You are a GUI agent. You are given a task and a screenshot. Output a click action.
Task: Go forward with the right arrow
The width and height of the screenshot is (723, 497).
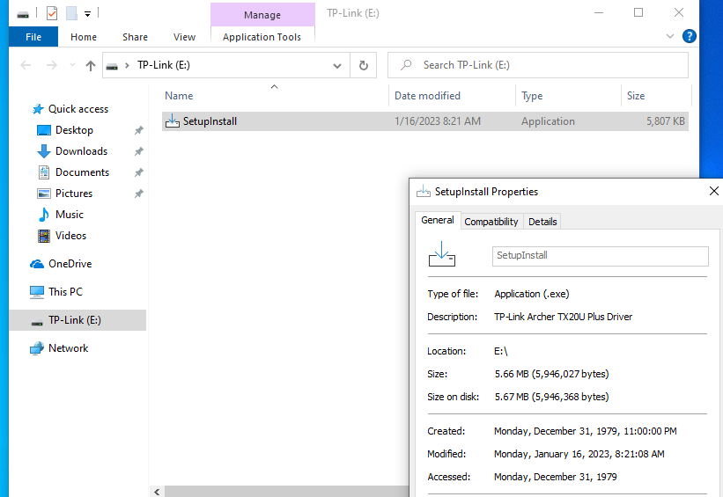tap(52, 65)
